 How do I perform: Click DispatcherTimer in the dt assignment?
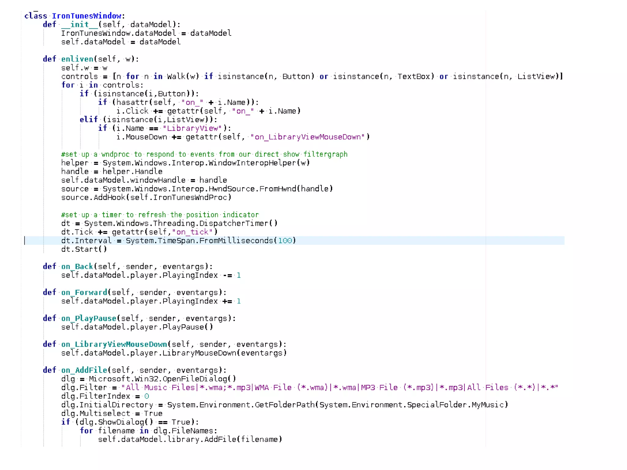pyautogui.click(x=234, y=223)
